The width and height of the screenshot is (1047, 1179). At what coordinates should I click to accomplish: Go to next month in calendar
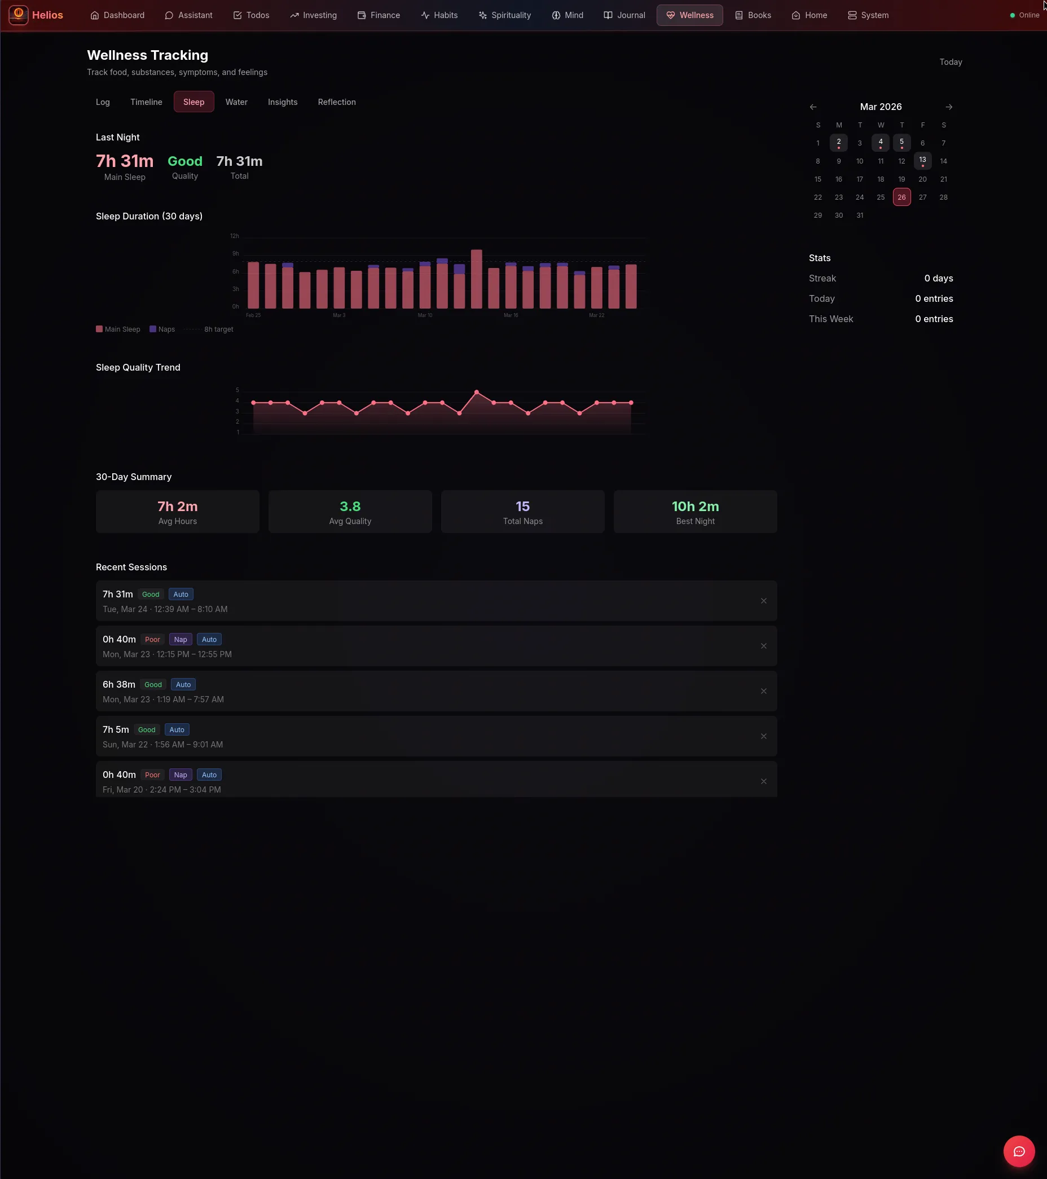tap(949, 107)
